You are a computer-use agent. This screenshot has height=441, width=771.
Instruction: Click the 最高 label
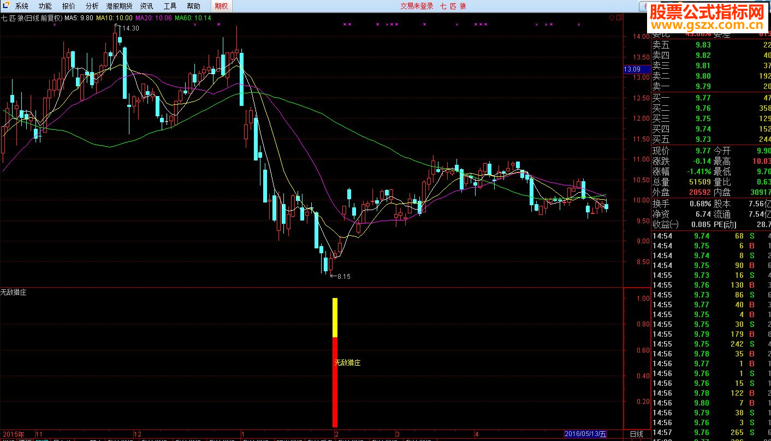[x=722, y=162]
